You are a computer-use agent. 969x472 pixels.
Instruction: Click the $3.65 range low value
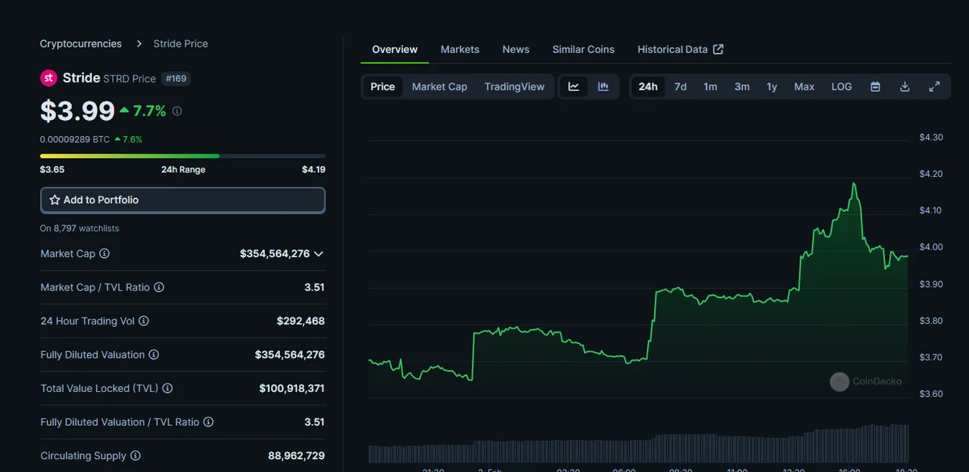point(52,169)
